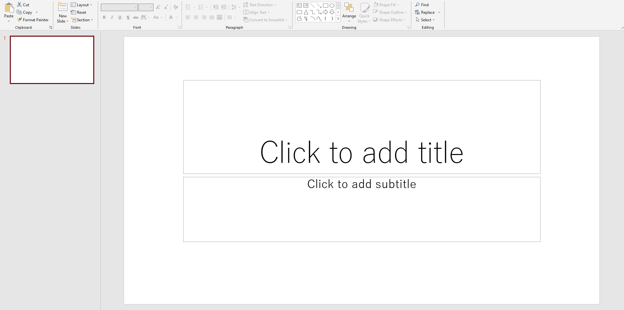
Task: Add a new slide using its icon
Action: 62,7
